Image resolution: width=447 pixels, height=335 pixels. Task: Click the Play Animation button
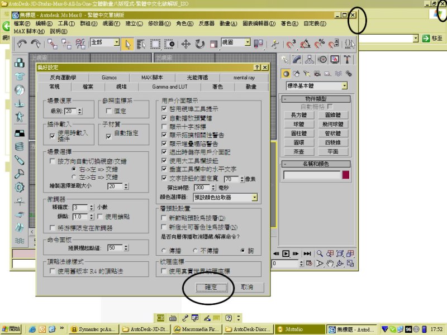(x=286, y=253)
